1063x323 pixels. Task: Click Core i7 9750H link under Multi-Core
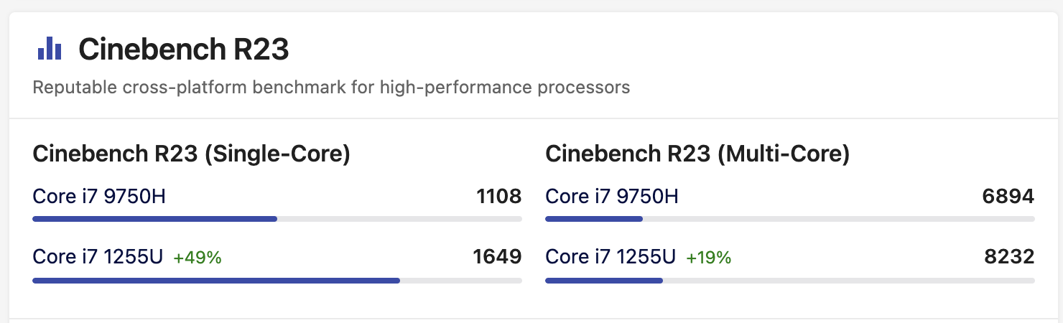tap(612, 196)
